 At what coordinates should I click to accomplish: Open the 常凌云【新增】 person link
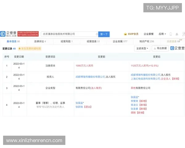pyautogui.click(x=139, y=105)
